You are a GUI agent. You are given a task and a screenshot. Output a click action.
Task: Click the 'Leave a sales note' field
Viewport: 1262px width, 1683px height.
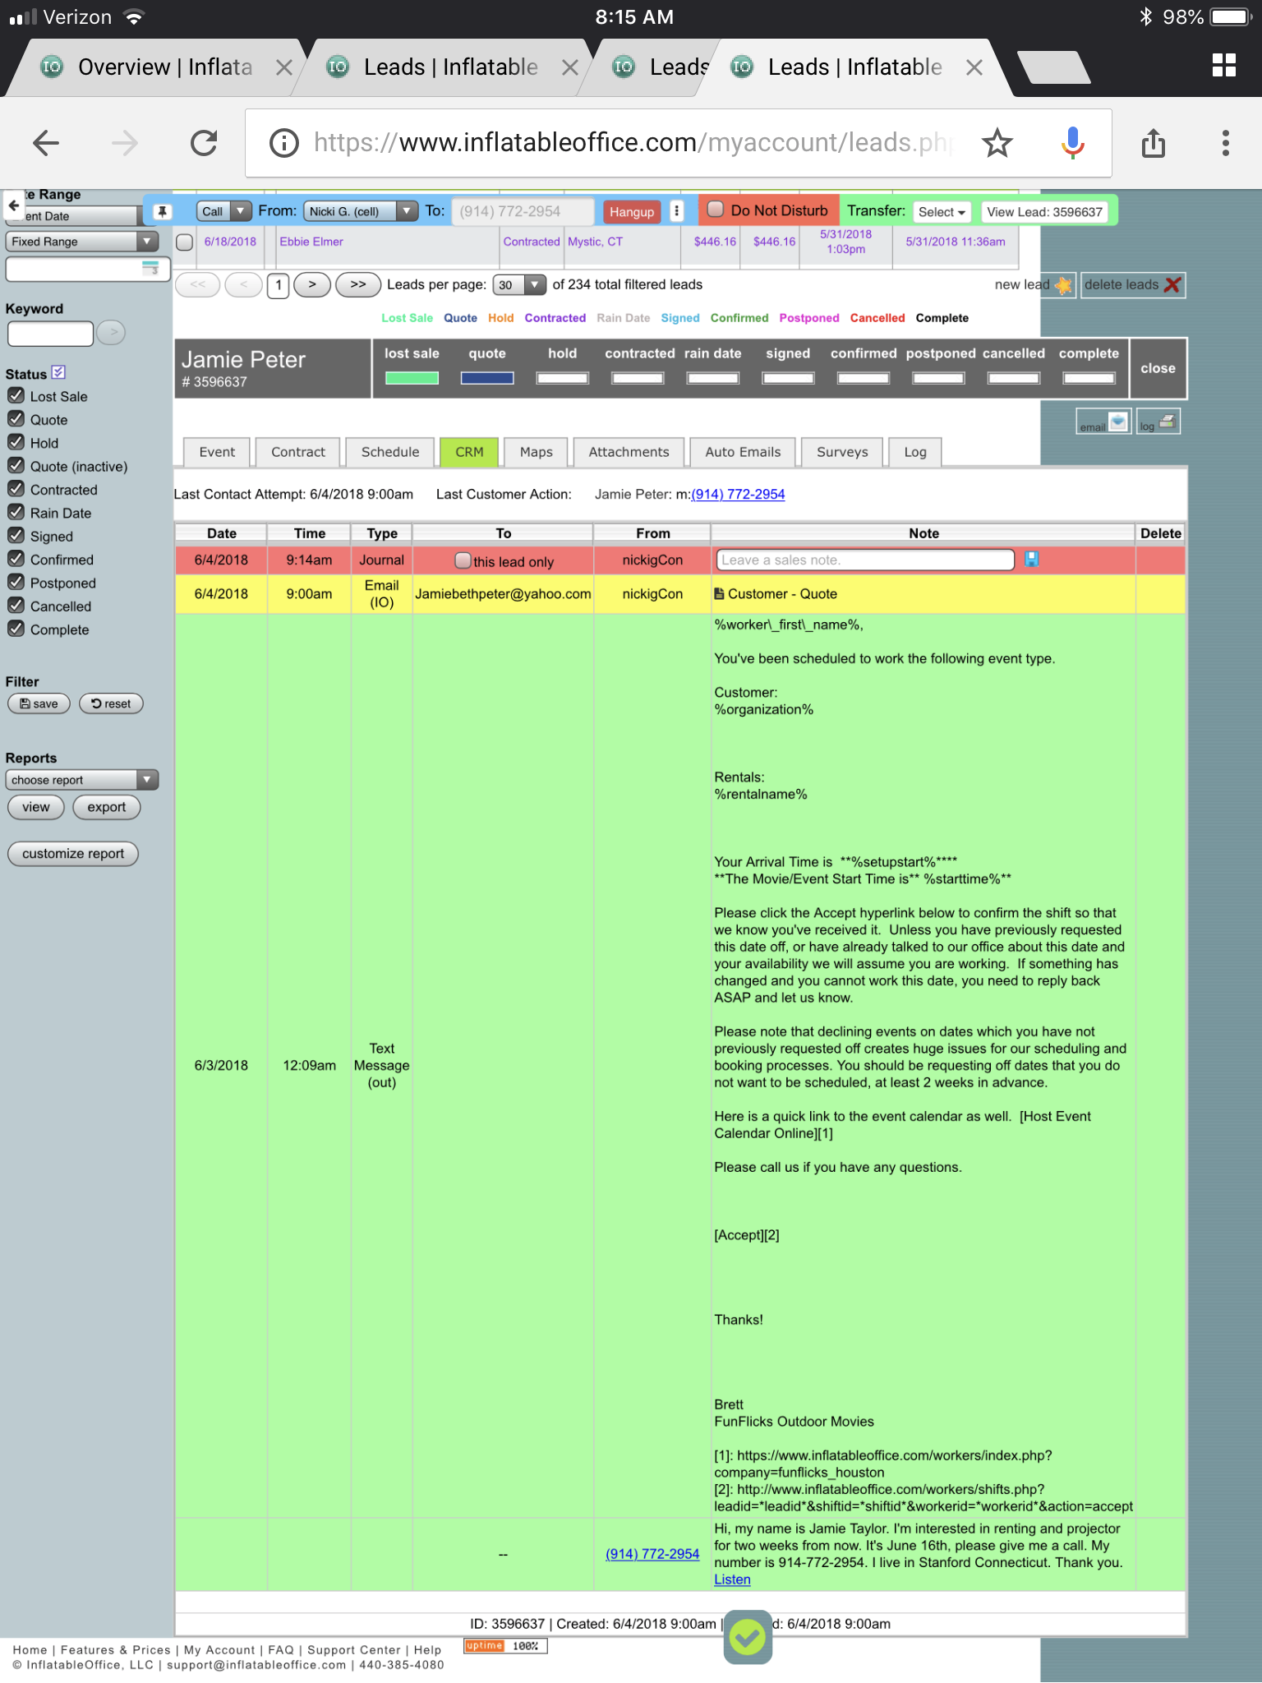pyautogui.click(x=864, y=560)
